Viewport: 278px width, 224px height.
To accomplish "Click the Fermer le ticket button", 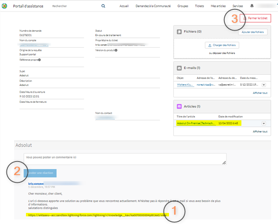I will coord(255,18).
